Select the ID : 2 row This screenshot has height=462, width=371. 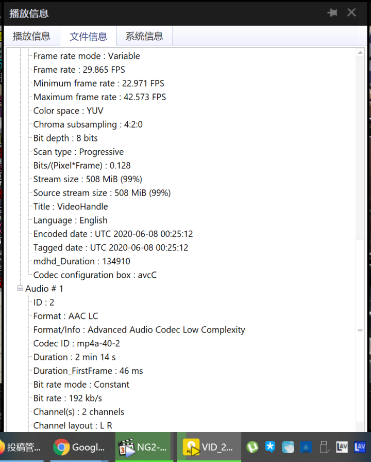coord(44,302)
